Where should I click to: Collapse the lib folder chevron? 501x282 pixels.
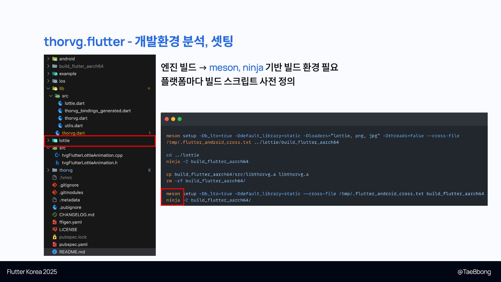click(x=48, y=89)
